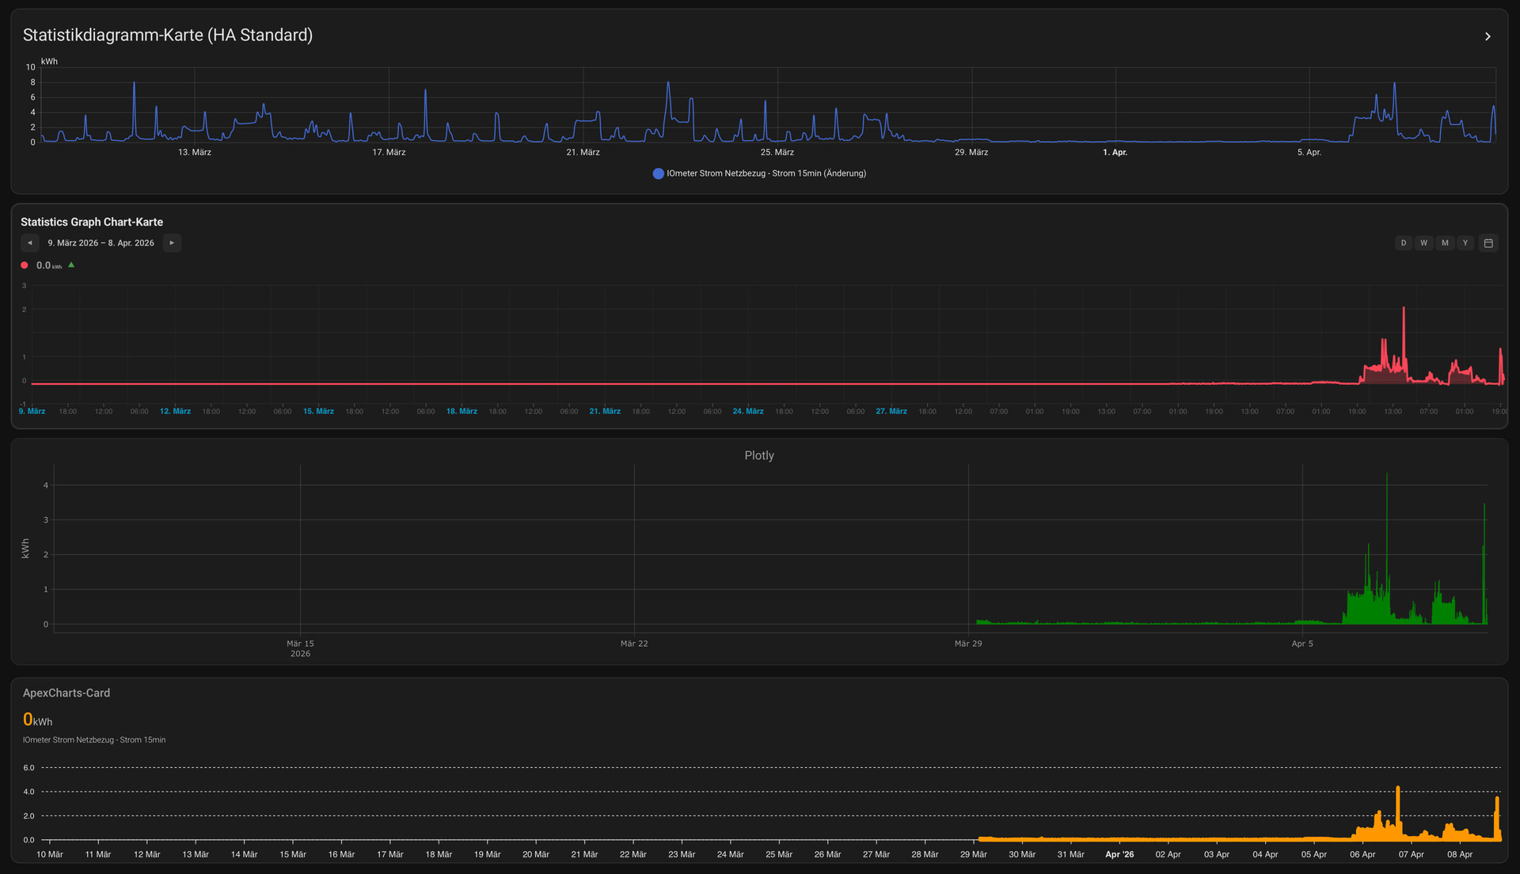Click the date range 9. März – 8. Apr. 2026
This screenshot has height=874, width=1520.
101,243
